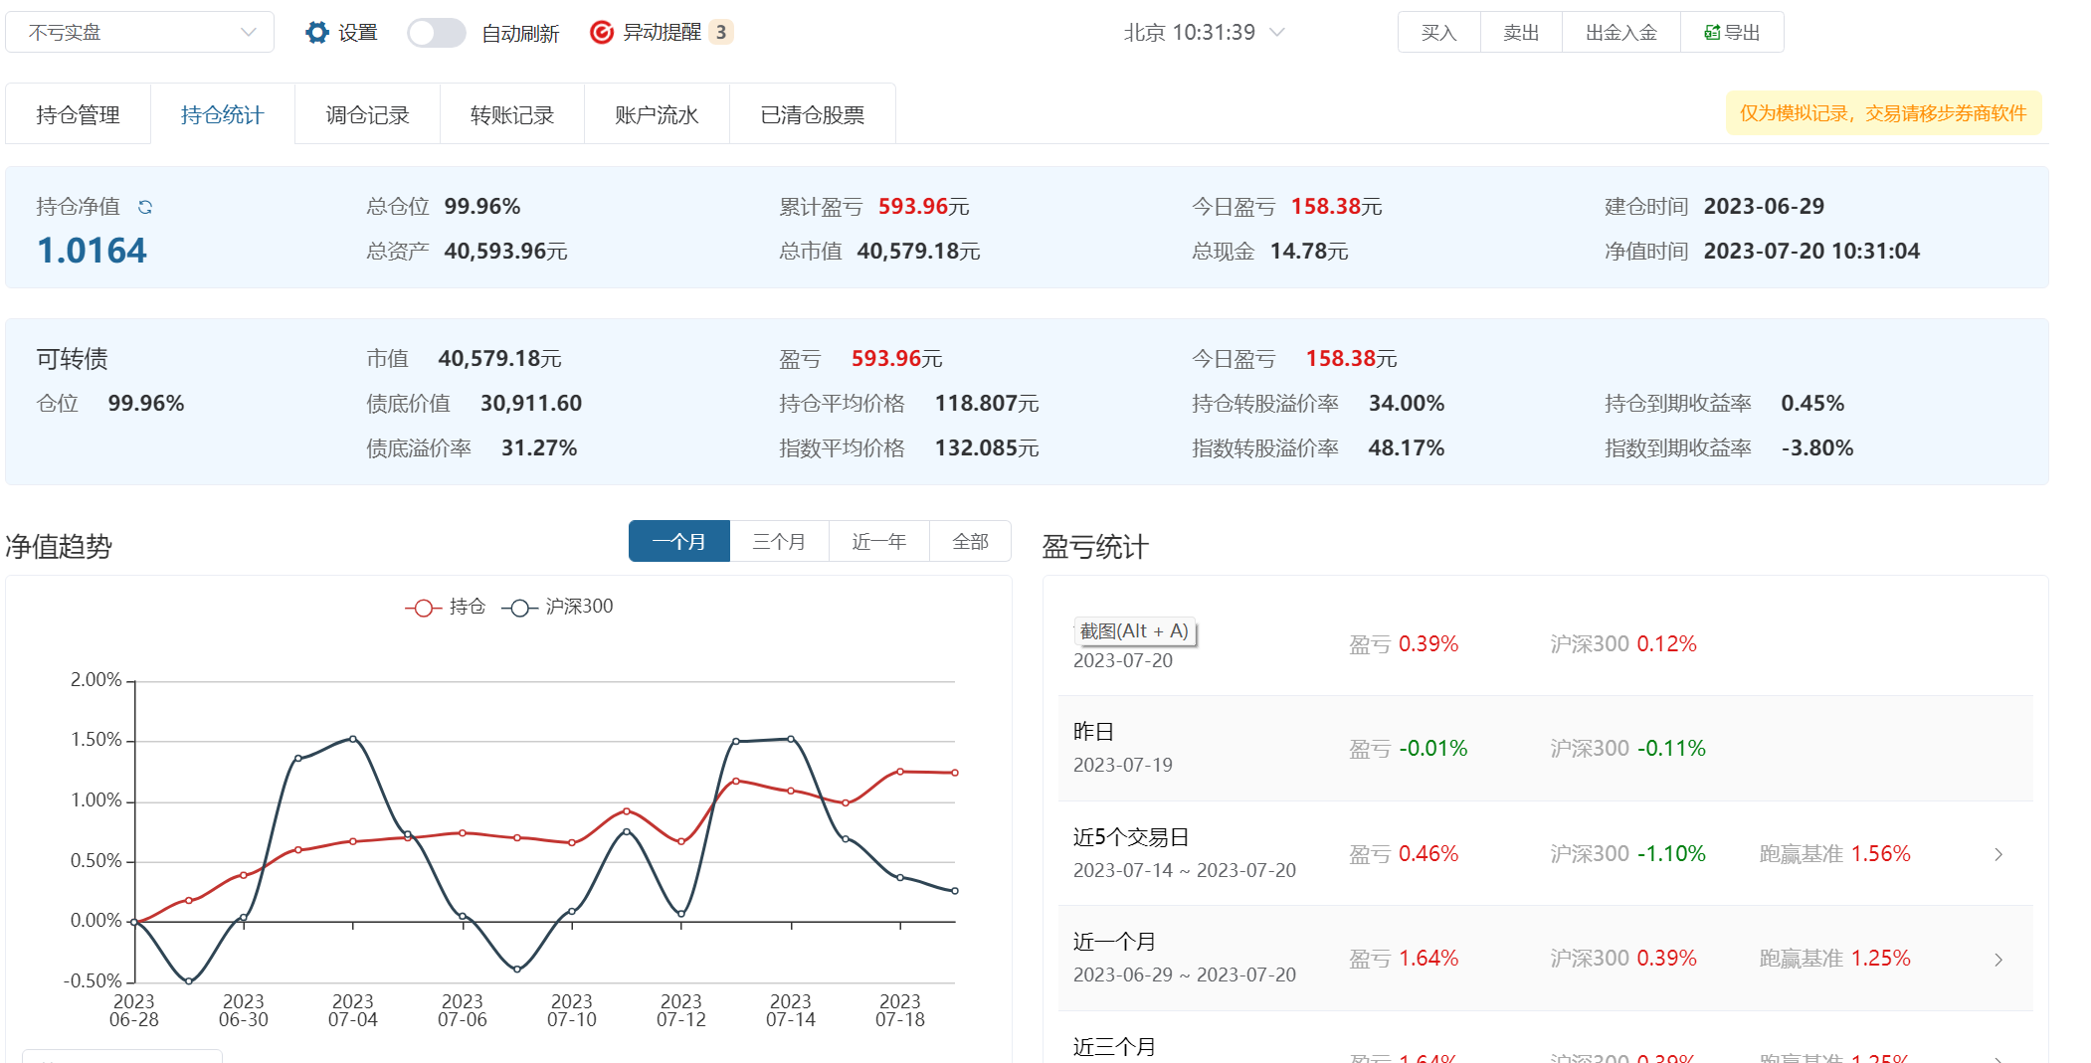Toggle the 自动刷新 switch

pyautogui.click(x=437, y=33)
